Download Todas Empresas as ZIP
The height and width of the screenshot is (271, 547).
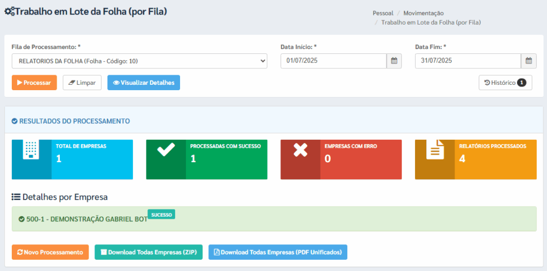(148, 252)
